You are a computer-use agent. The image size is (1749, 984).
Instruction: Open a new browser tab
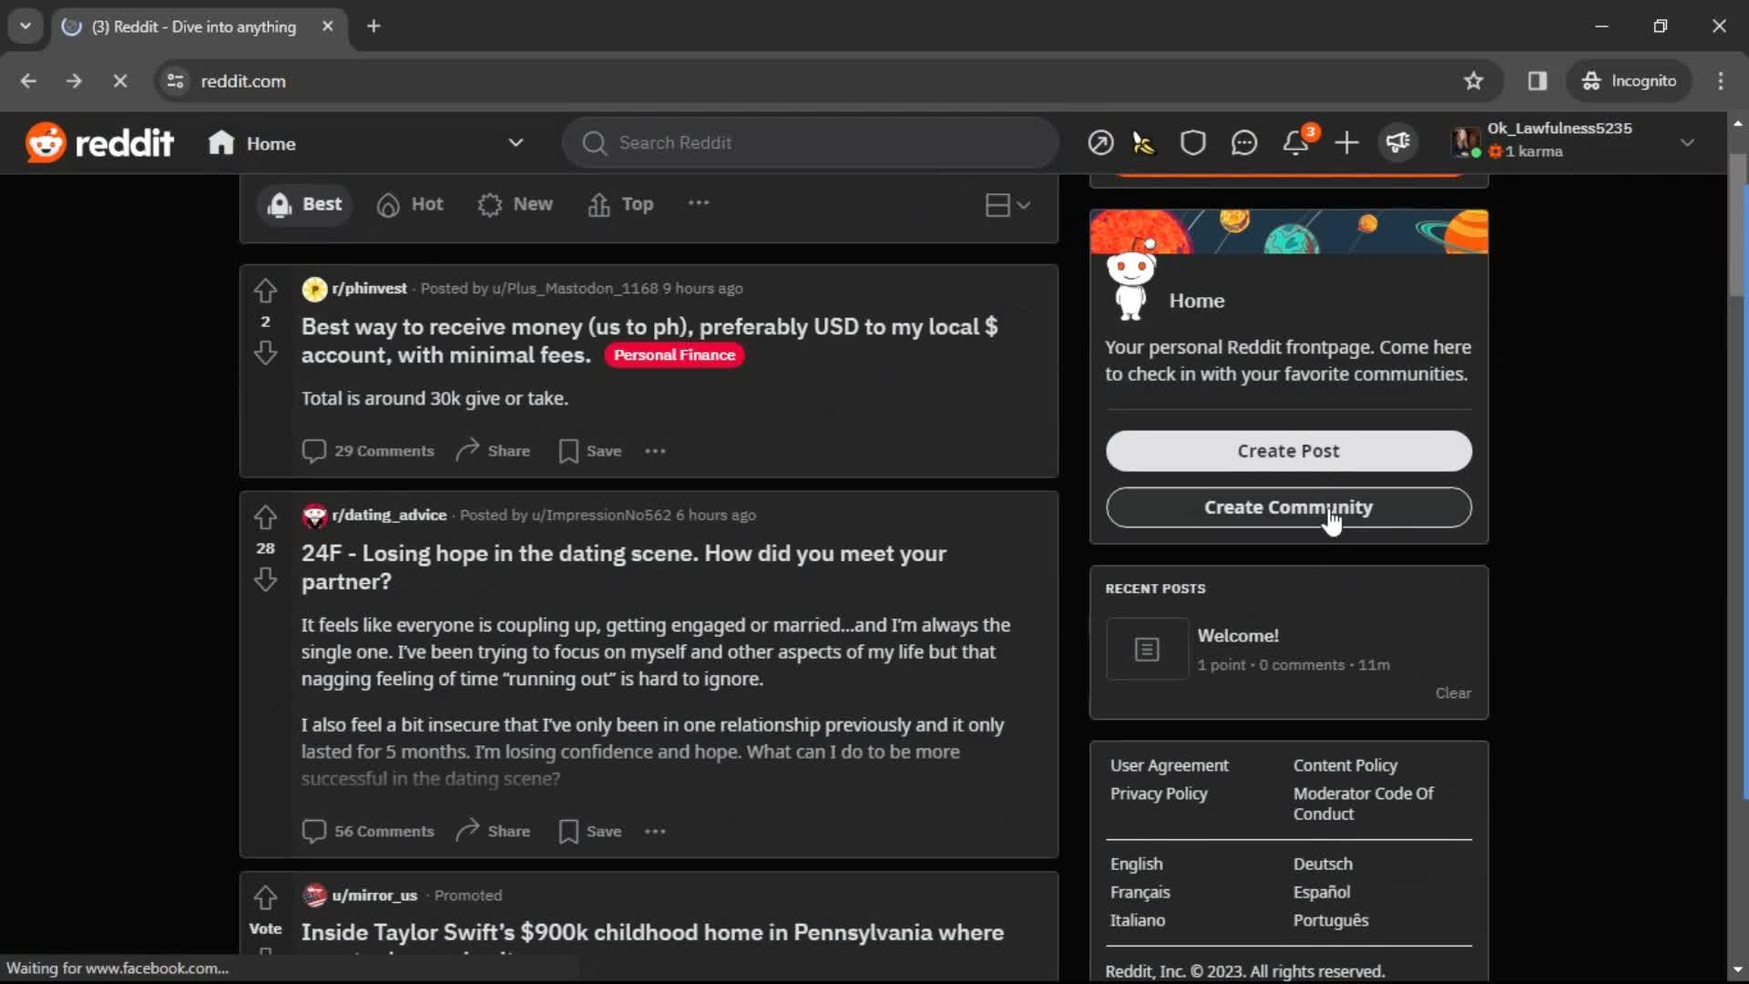click(x=373, y=26)
